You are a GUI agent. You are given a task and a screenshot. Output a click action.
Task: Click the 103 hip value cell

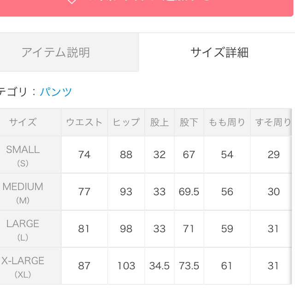(126, 266)
